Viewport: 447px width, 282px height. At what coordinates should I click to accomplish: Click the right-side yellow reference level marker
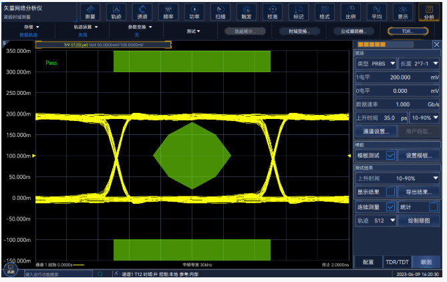(x=349, y=156)
